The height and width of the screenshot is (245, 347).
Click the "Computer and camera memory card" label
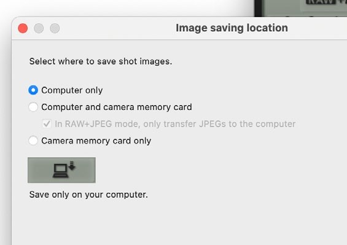click(117, 107)
